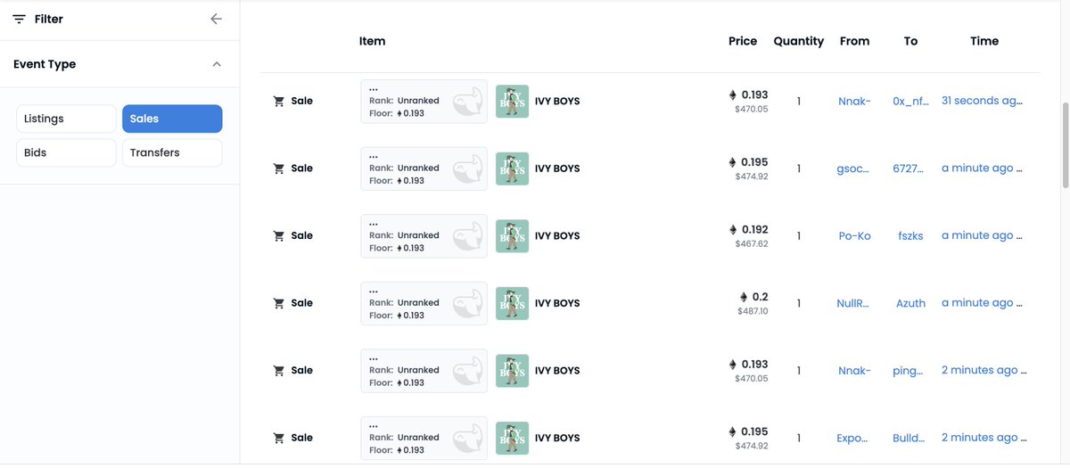This screenshot has height=468, width=1070.
Task: Click the cart icon in the first Sale row
Action: tap(278, 101)
